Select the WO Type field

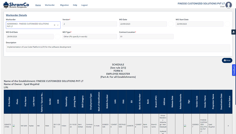point(90,37)
